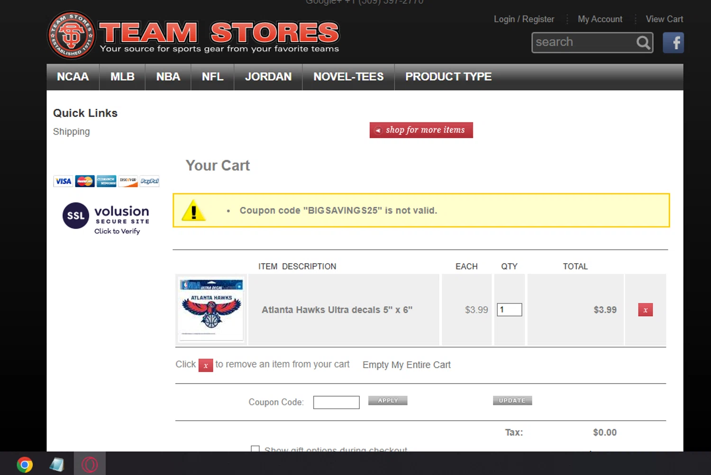Image resolution: width=711 pixels, height=475 pixels.
Task: Click the coupon not valid message text
Action: [338, 211]
